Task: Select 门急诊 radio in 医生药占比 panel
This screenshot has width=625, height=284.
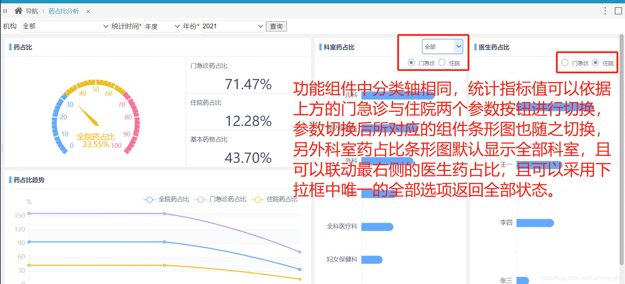Action: [565, 62]
